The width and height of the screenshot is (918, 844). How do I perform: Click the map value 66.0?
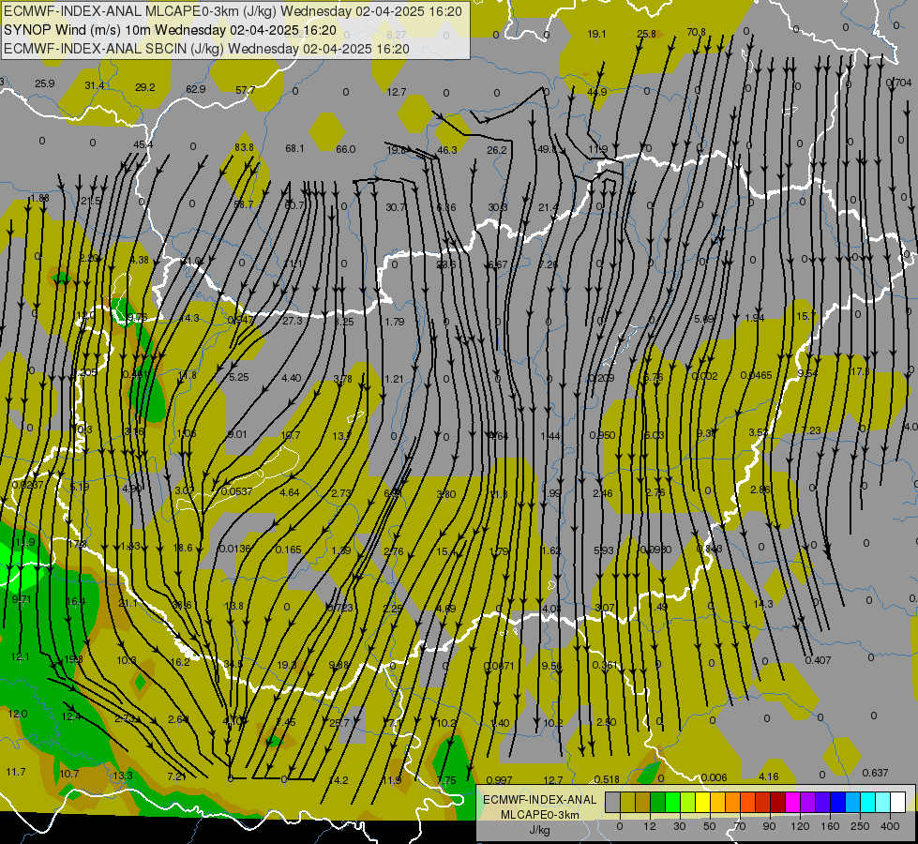[x=345, y=149]
